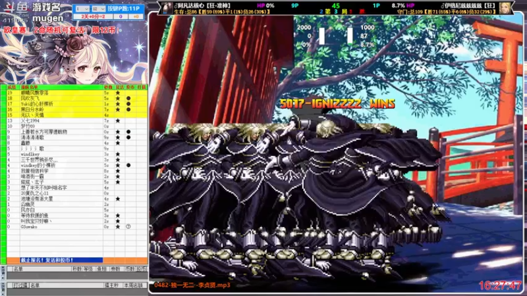The width and height of the screenshot is (527, 296).
Task: Click the black dot in Yuki的心肝裸析 row
Action: coord(128,104)
